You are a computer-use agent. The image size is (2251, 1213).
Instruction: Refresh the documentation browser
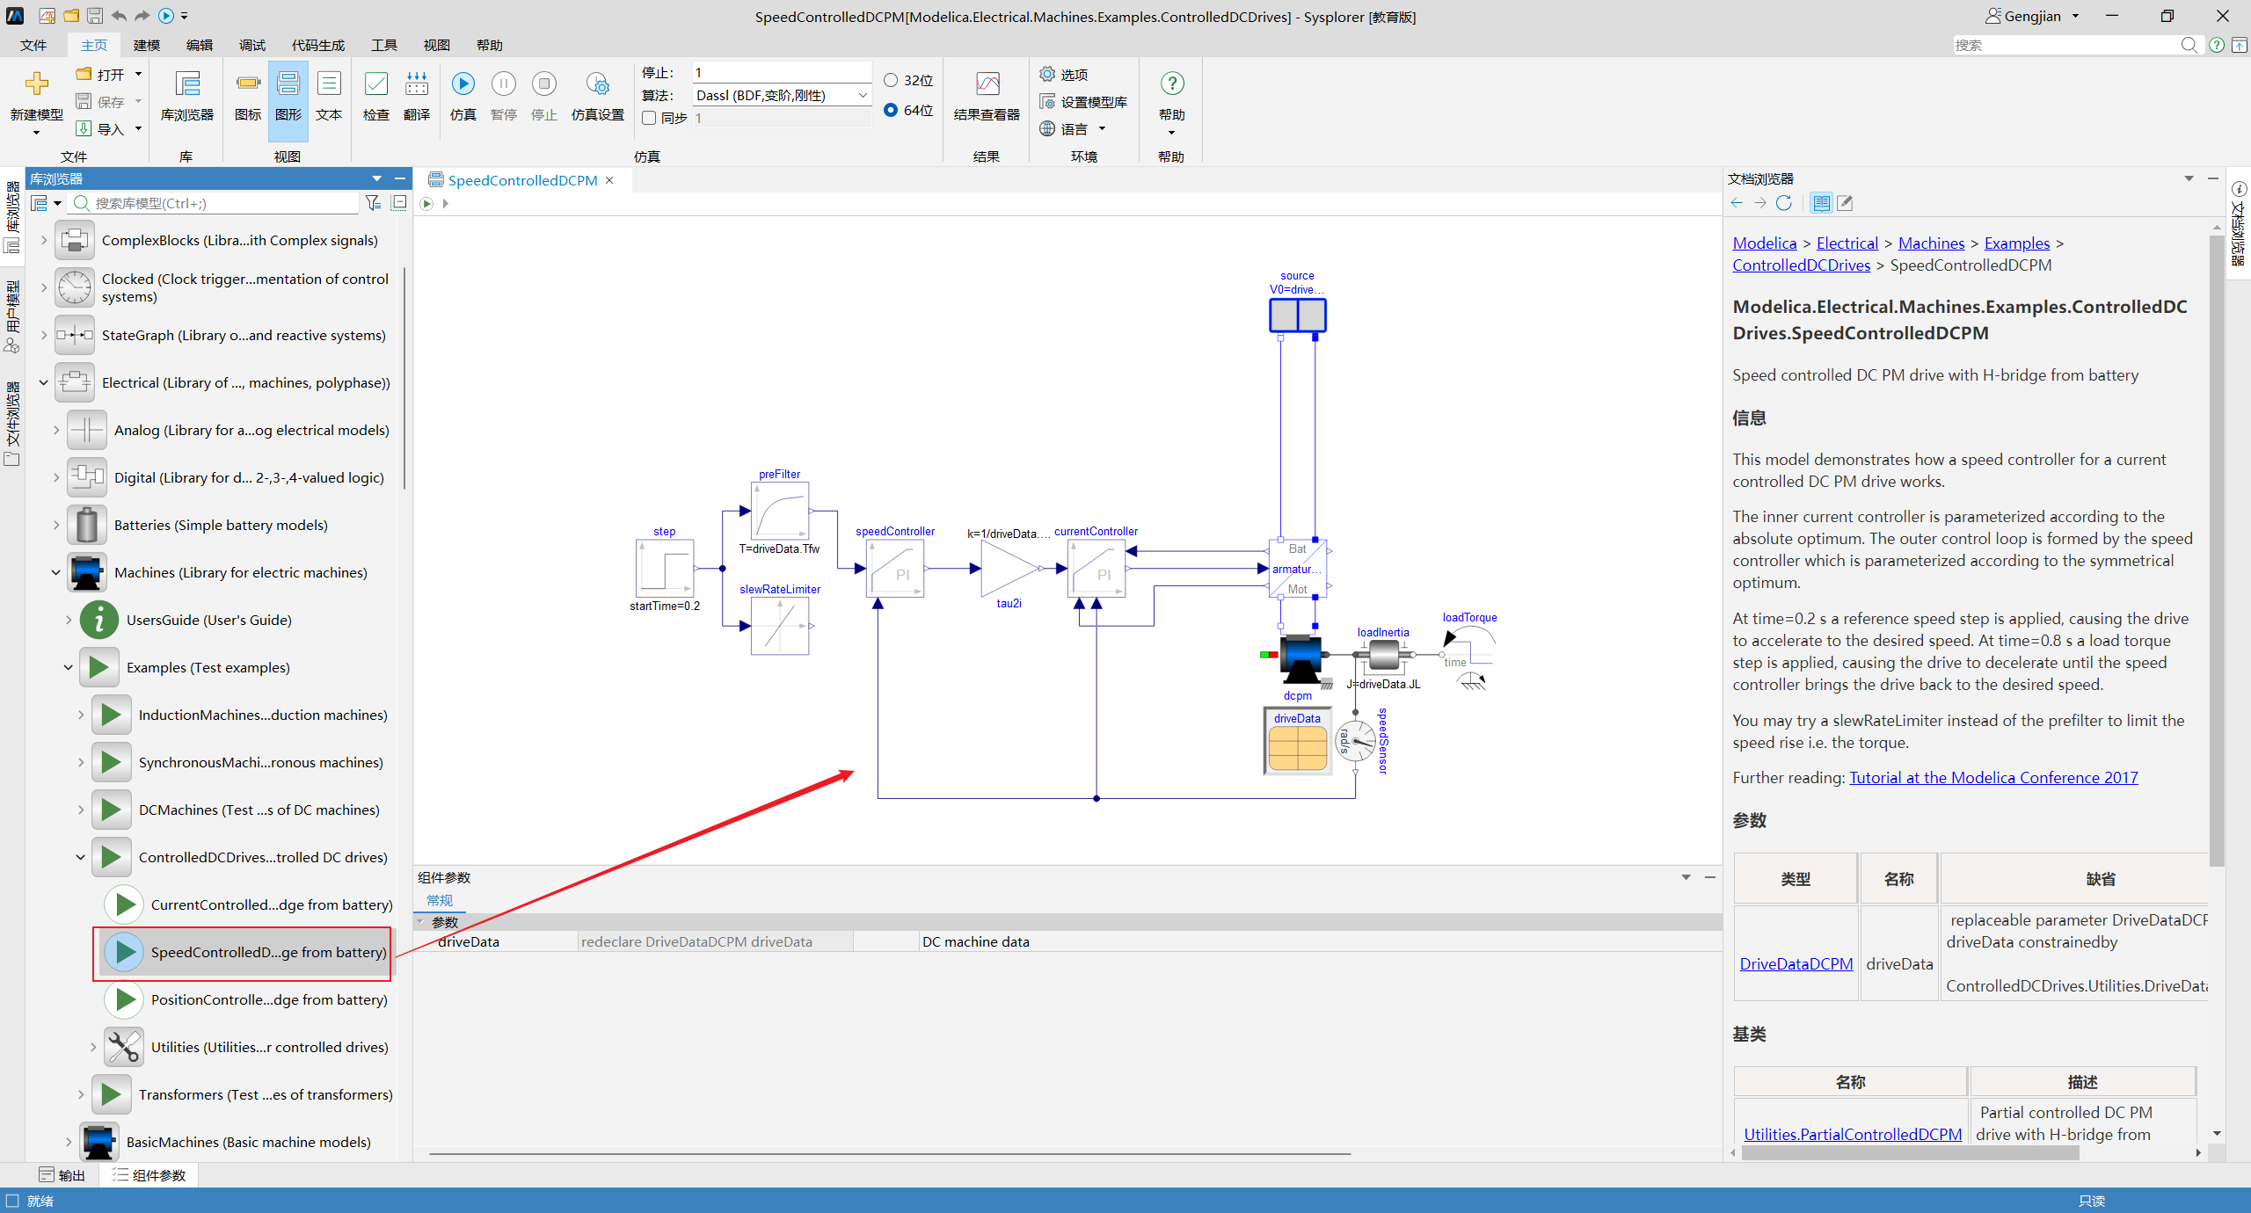(x=1783, y=203)
